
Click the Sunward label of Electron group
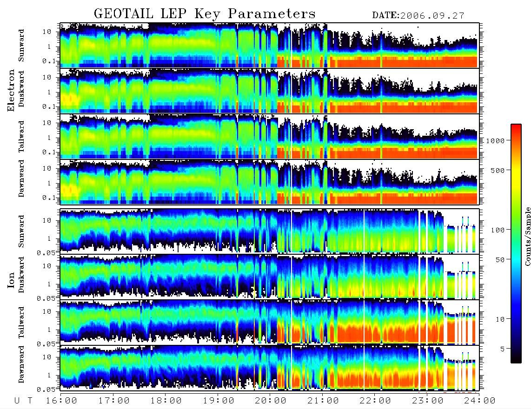pyautogui.click(x=21, y=46)
